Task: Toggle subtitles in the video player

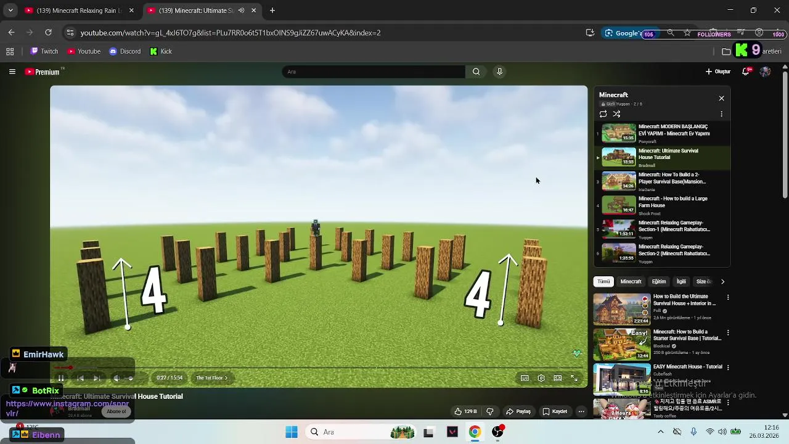Action: coord(525,378)
